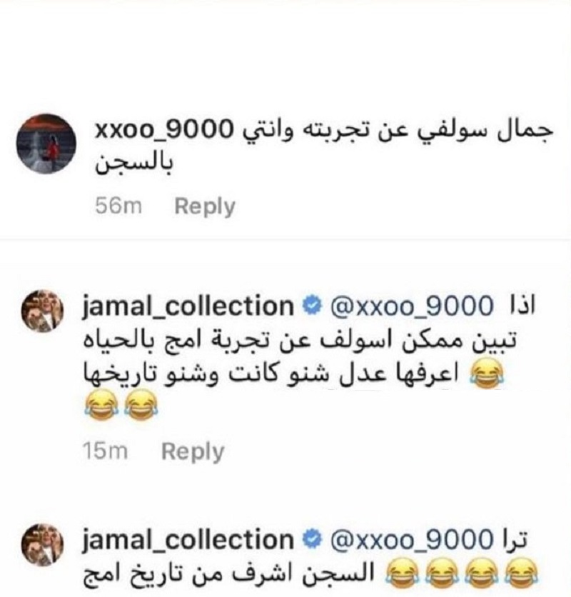Click the verified badge in the 15m comment
The image size is (571, 597).
click(312, 307)
